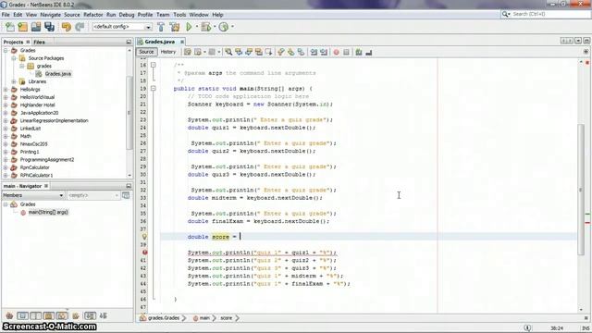This screenshot has height=333, width=592.
Task: Click the search magnifier icon in Search box
Action: [505, 14]
